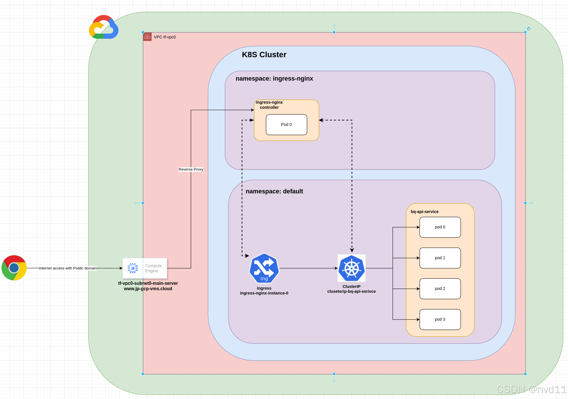Click the left connection arrow of VPC box
This screenshot has height=399, width=568.
(137, 203)
